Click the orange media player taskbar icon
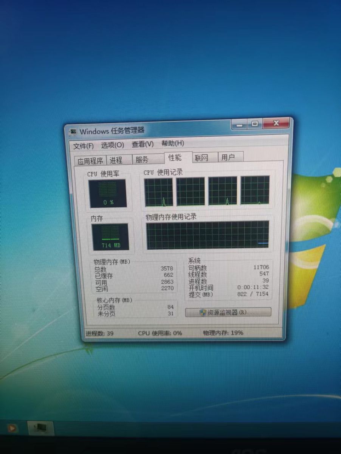 [x=12, y=428]
